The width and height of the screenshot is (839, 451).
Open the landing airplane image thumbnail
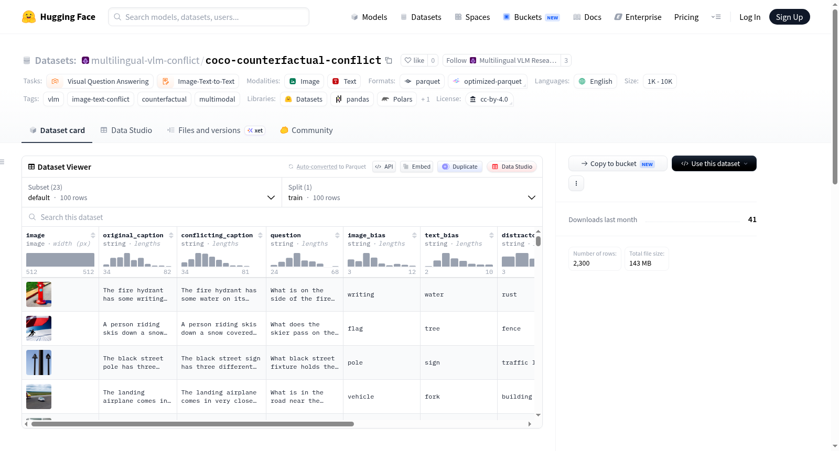click(39, 397)
